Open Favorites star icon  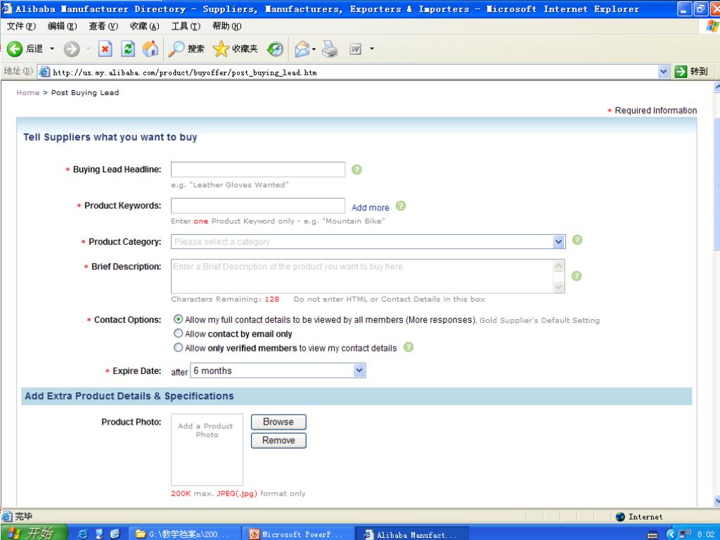click(221, 49)
